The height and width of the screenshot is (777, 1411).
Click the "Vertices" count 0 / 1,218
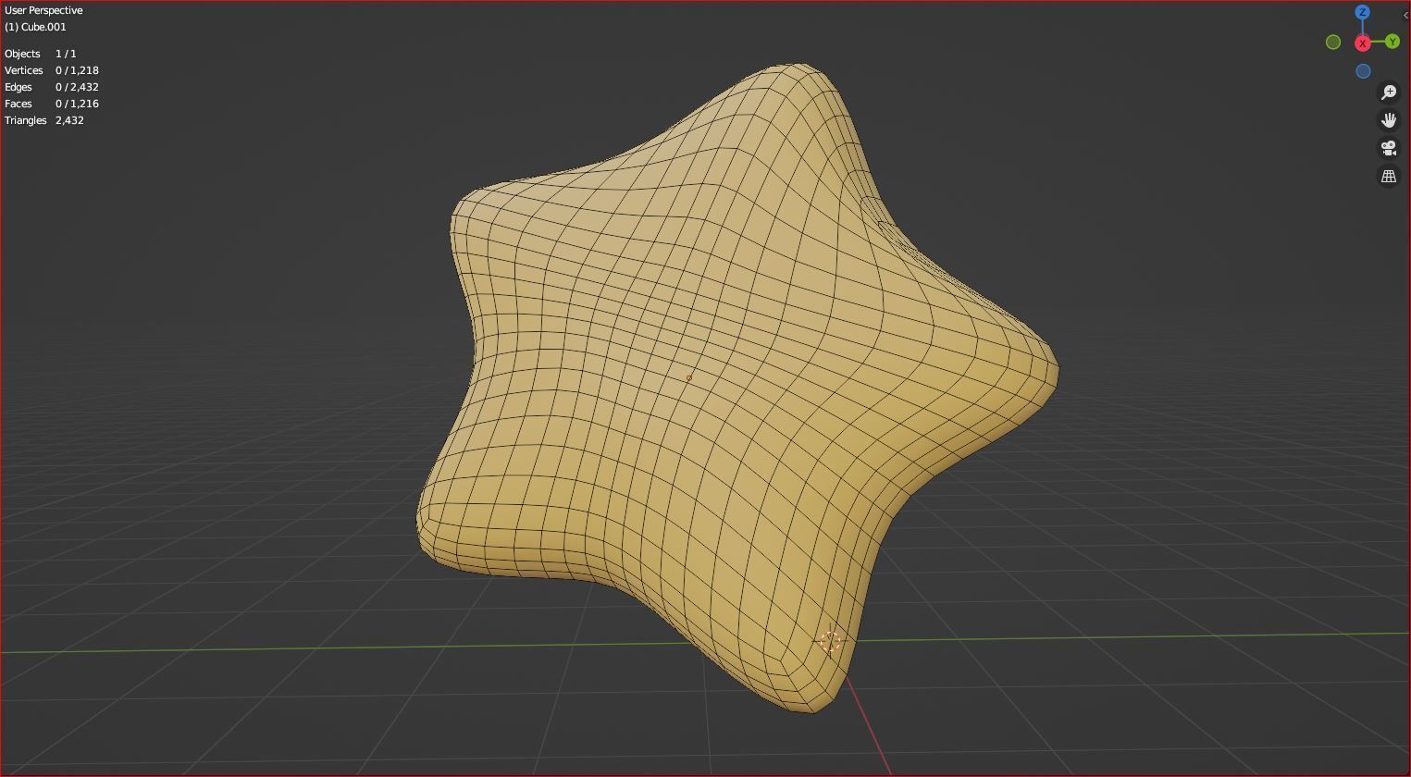[77, 70]
